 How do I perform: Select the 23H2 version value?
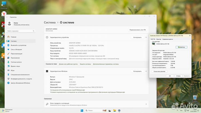(71, 80)
